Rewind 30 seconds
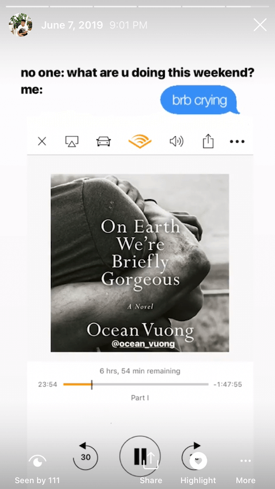 pos(85,457)
